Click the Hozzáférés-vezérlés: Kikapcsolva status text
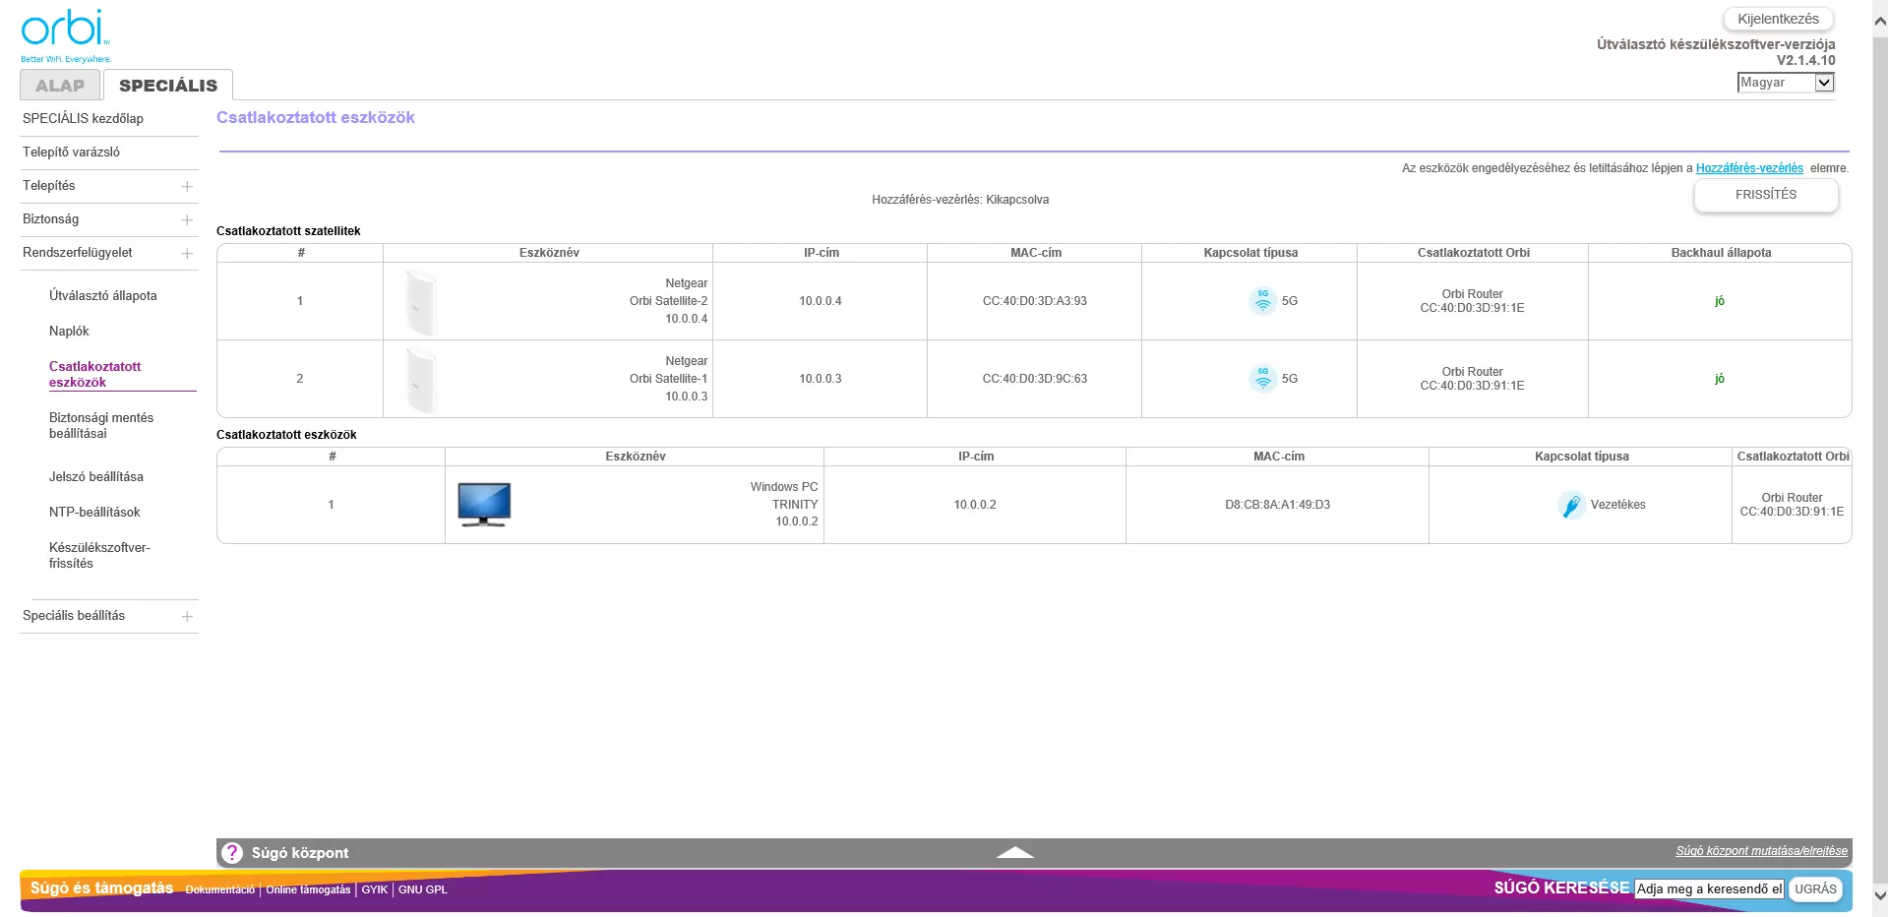The width and height of the screenshot is (1888, 917). tap(959, 200)
